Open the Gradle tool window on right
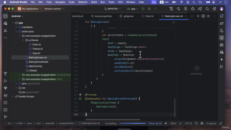 click(222, 23)
